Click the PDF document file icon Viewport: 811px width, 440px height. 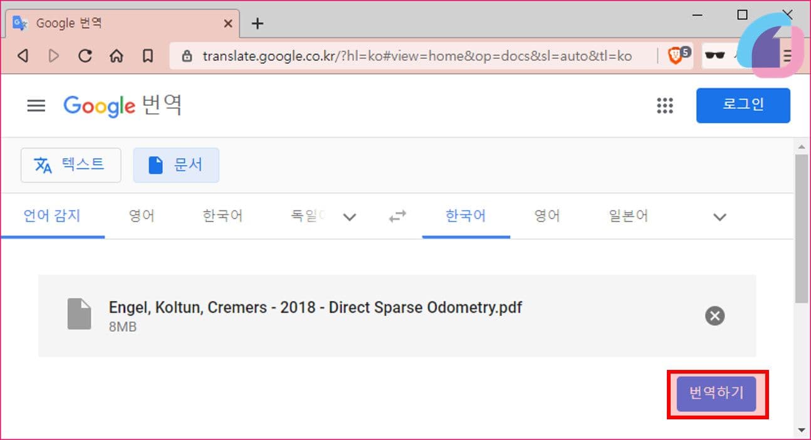79,314
